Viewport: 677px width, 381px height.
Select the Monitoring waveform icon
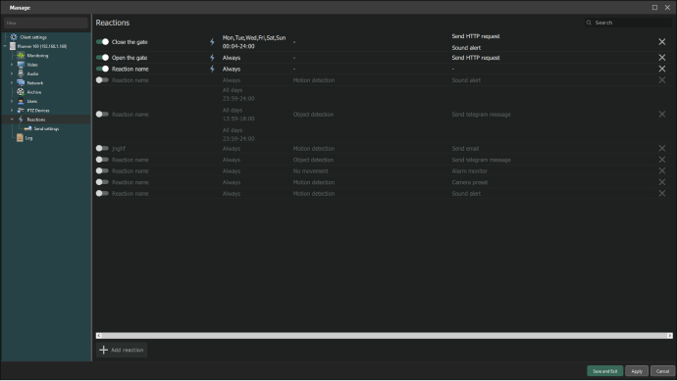21,56
